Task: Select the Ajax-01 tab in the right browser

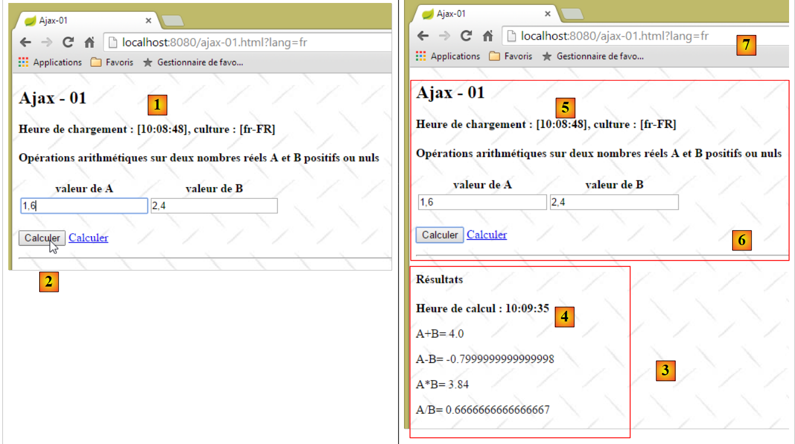Action: click(x=481, y=14)
